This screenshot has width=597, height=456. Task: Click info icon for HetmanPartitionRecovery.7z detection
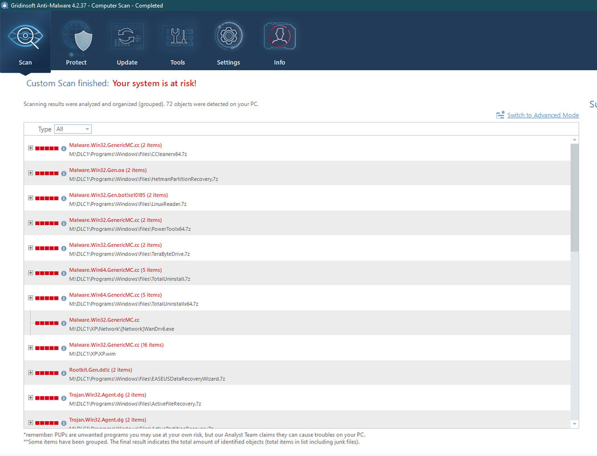click(x=64, y=173)
